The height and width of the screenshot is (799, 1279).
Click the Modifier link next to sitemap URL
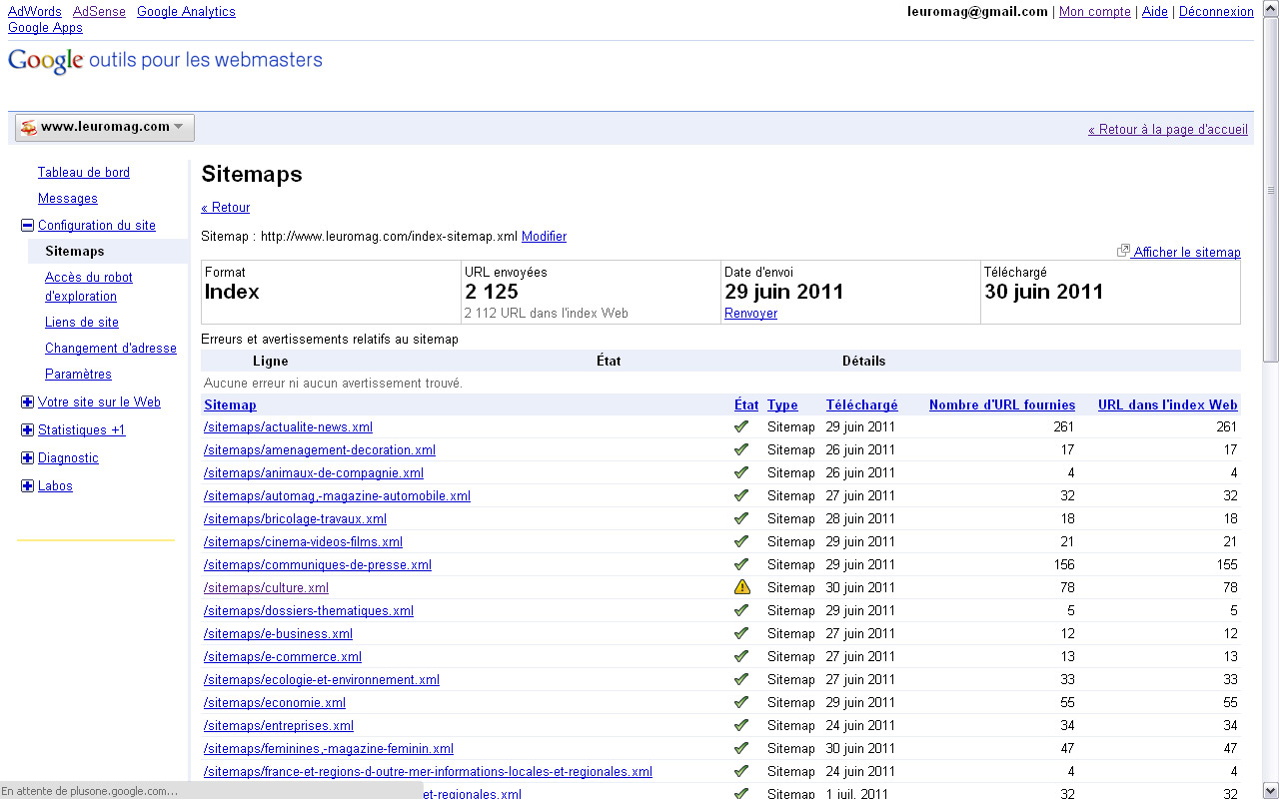(x=544, y=237)
